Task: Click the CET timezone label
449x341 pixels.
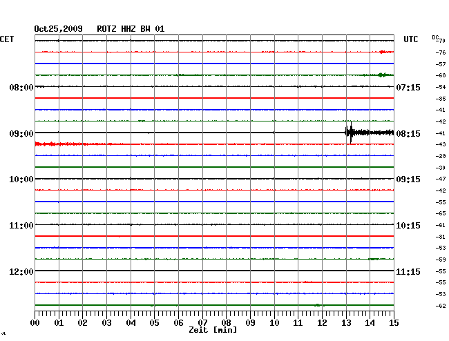Action: point(7,39)
